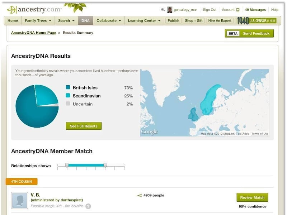Click the 1940 U.S. Census banner icon
Image resolution: width=287 pixels, height=215 pixels.
click(257, 20)
